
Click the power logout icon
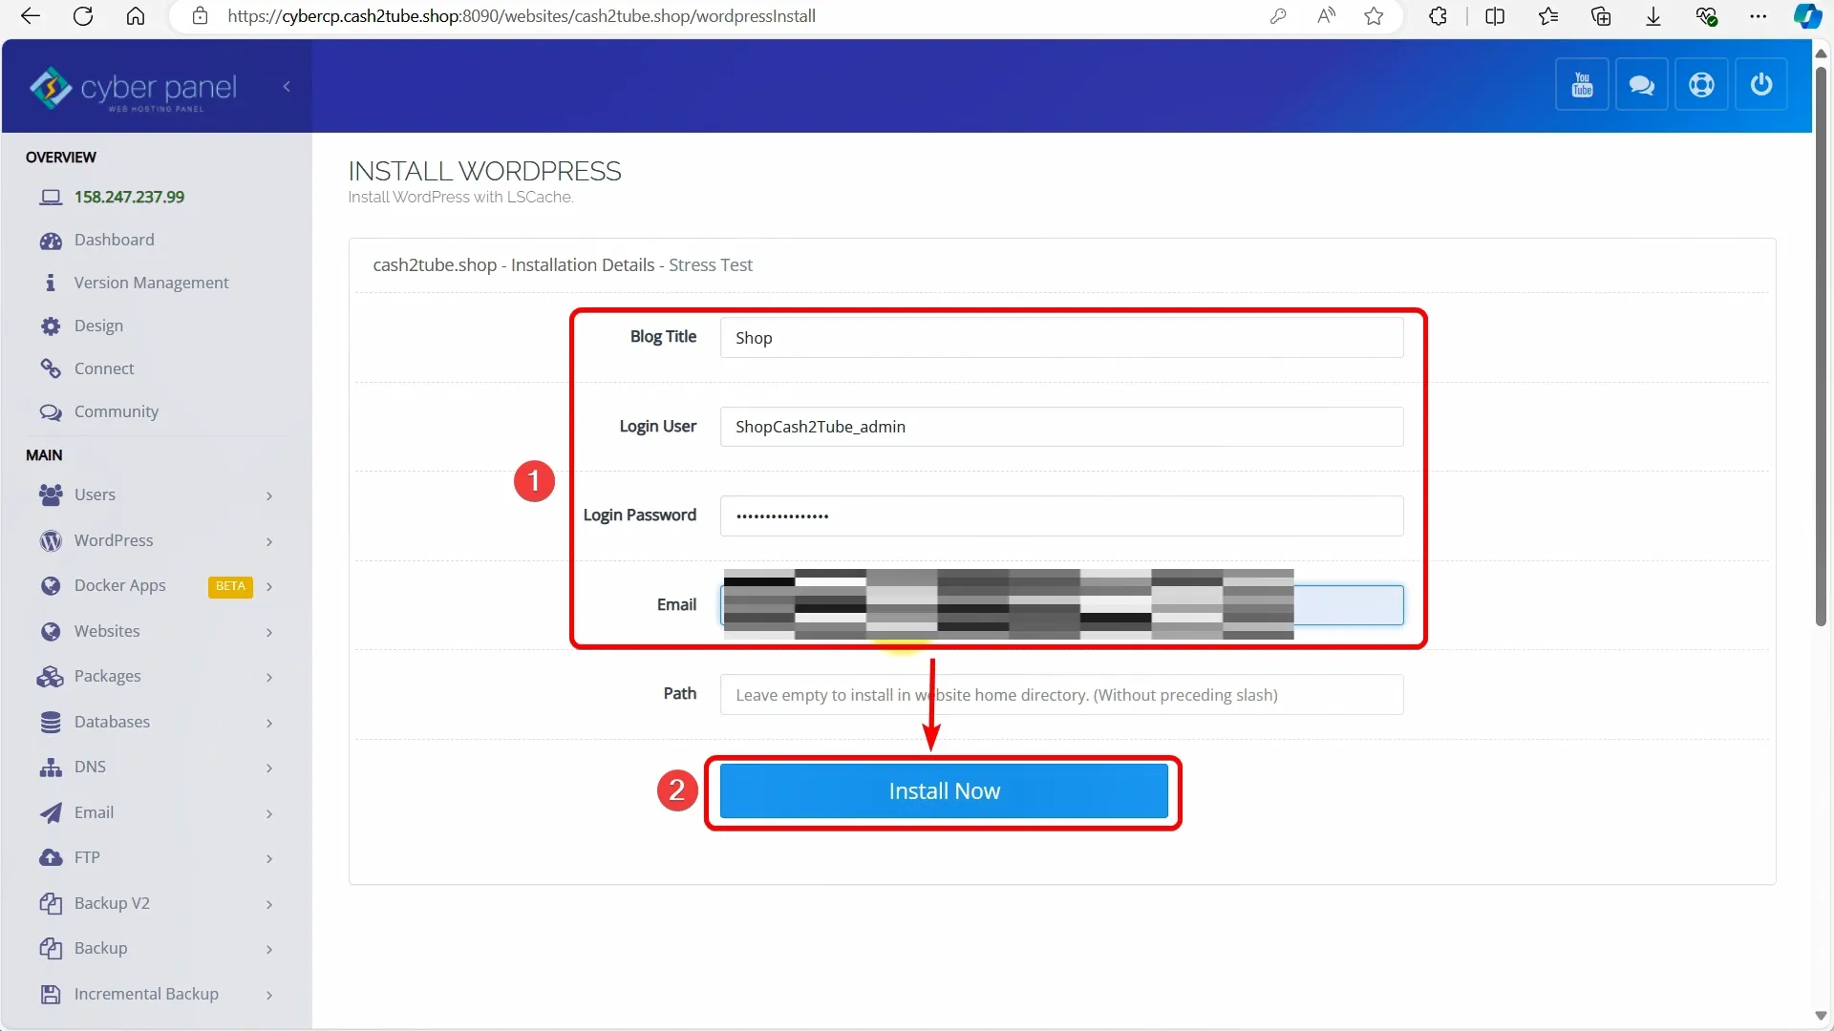(x=1760, y=85)
